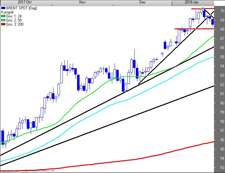Click the 'Nov' time axis label
The image size is (225, 173).
82,2
